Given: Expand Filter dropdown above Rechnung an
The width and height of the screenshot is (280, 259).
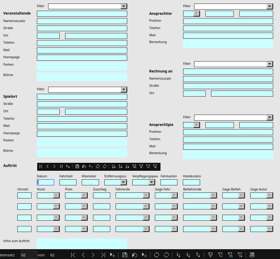Looking at the screenshot, I should [x=270, y=64].
